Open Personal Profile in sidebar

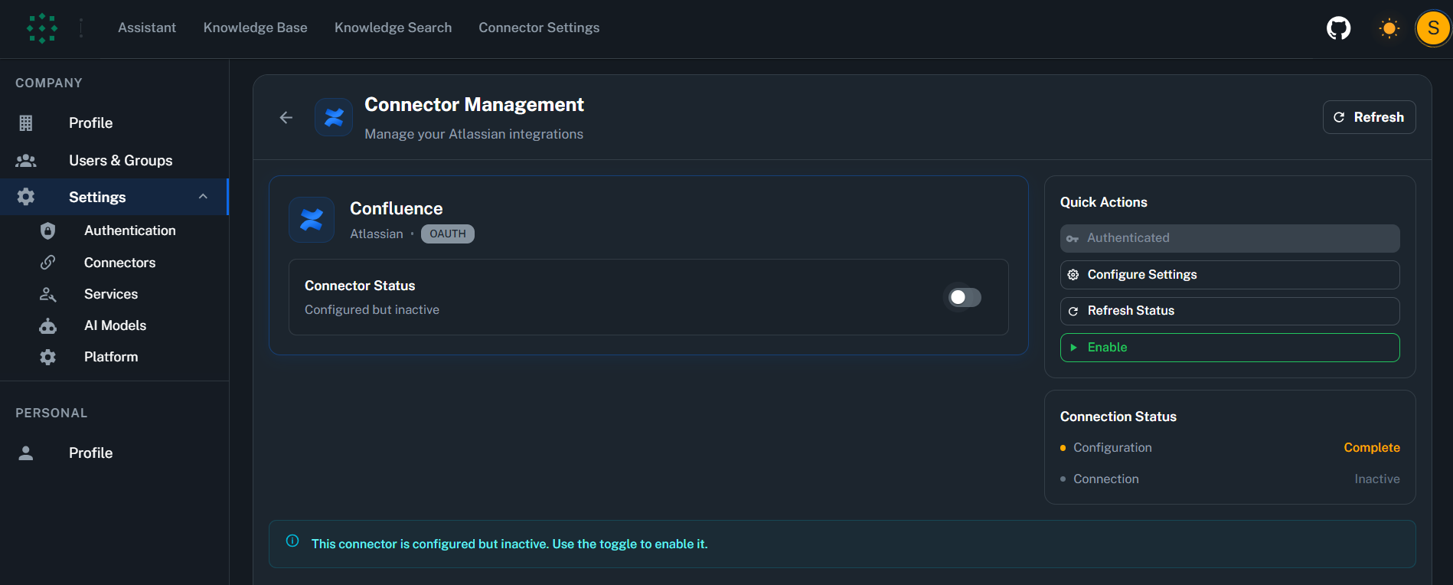click(114, 453)
